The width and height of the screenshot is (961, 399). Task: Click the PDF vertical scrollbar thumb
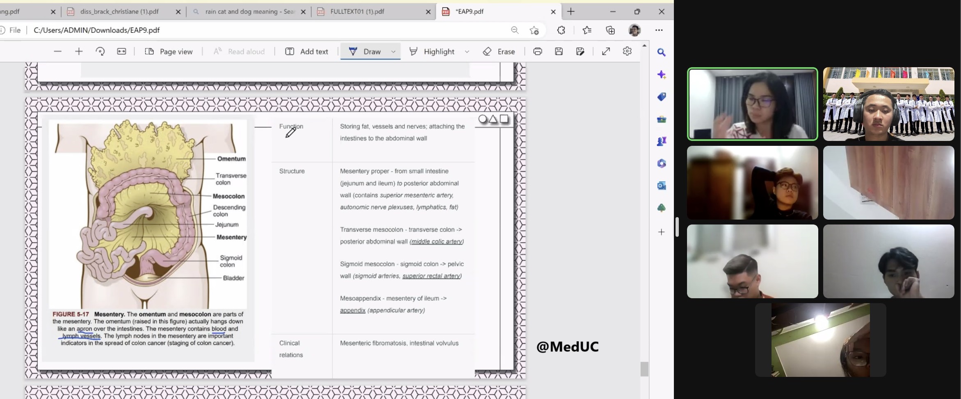pyautogui.click(x=644, y=369)
